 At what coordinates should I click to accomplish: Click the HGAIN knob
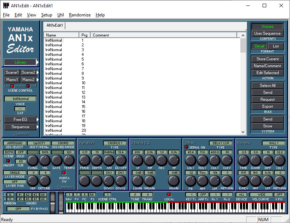click(x=174, y=181)
